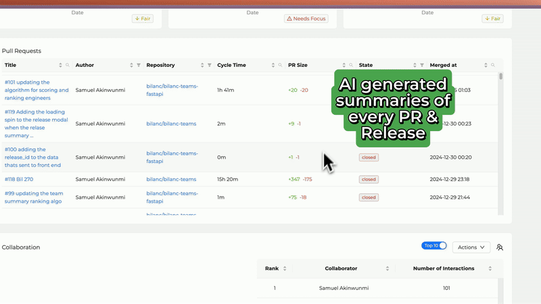Open bilanc/bilanc-teams-fastapi repo in #99 row
Screen dimensions: 541x304
[172, 197]
